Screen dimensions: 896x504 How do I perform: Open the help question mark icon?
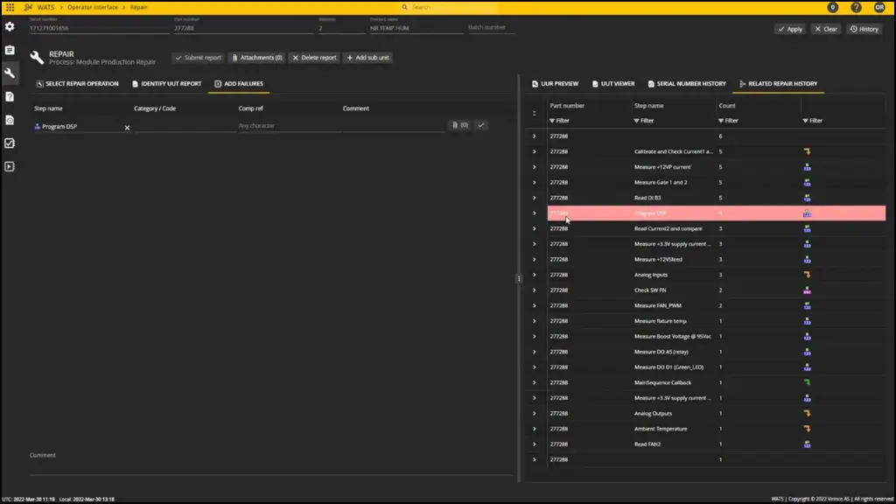coord(856,7)
